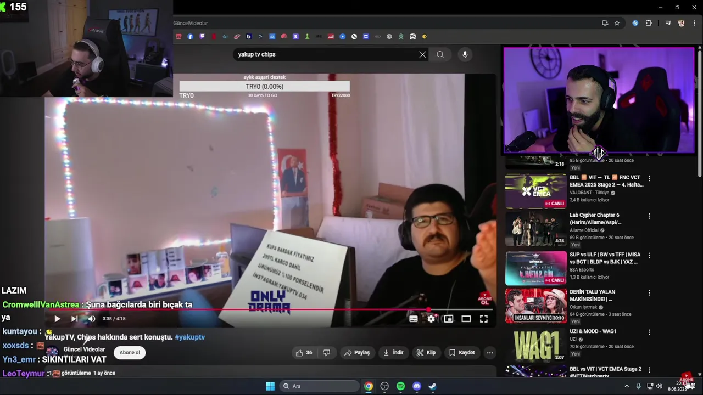
Task: Open the BBL VIT VCT EMEA live thumbnail
Action: point(535,191)
